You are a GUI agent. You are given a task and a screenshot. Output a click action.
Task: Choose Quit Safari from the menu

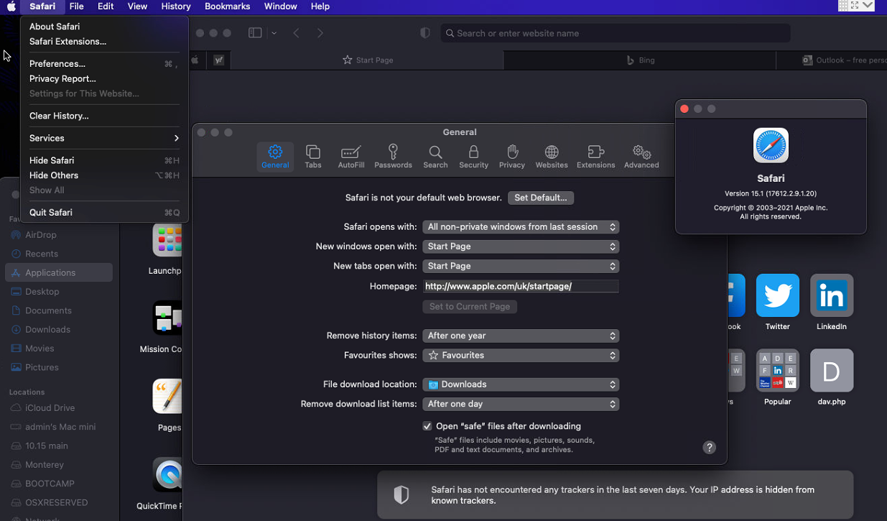point(104,213)
